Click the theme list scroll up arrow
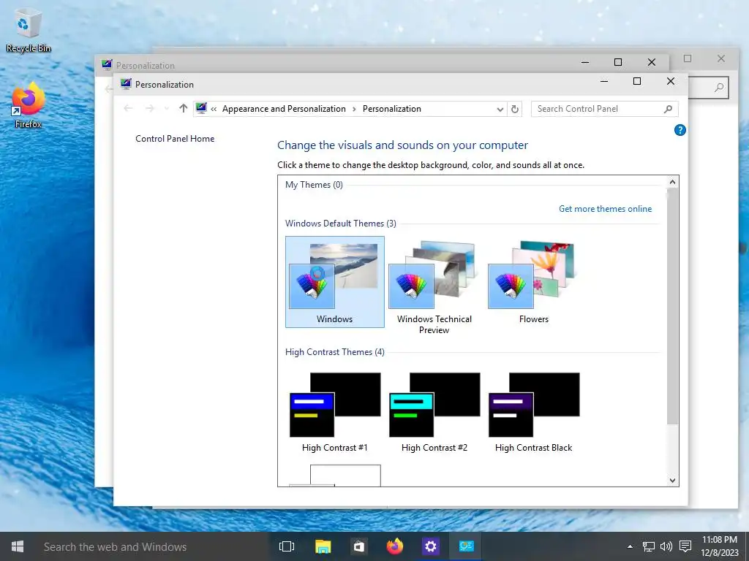The width and height of the screenshot is (749, 561). pyautogui.click(x=672, y=182)
